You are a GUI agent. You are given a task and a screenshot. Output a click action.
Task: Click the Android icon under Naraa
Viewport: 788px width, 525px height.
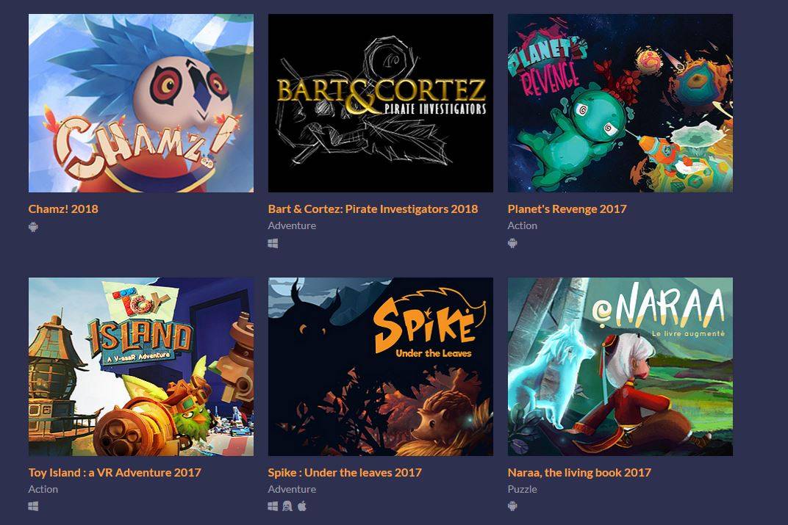(x=512, y=506)
